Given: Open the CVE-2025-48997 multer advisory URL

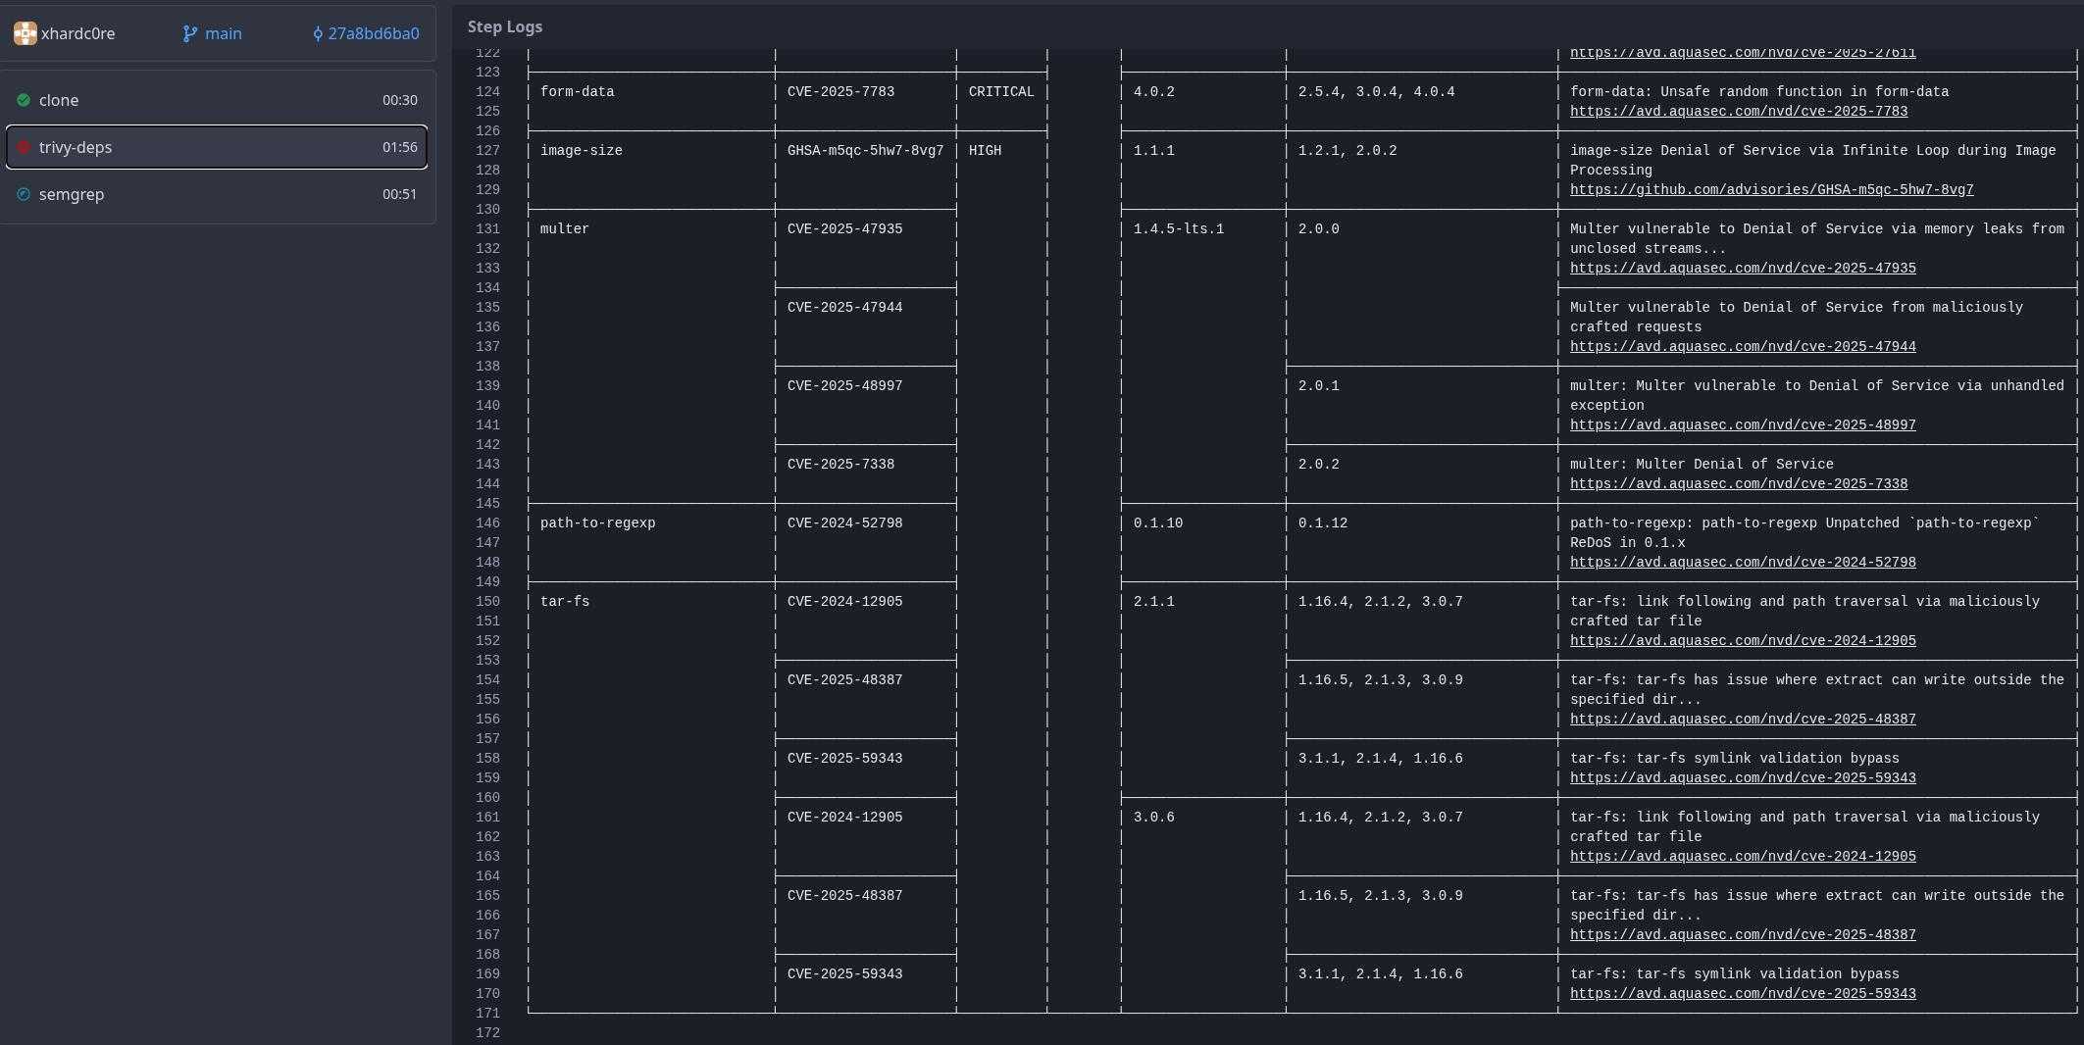Looking at the screenshot, I should point(1742,425).
